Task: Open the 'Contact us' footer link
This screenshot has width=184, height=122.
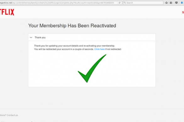Action: click(13, 115)
